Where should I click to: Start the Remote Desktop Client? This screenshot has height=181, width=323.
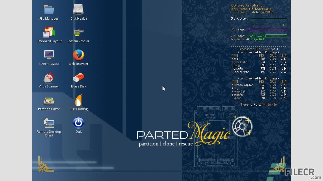click(49, 123)
